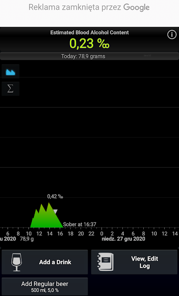Click the Add a Drink button

coord(45,262)
